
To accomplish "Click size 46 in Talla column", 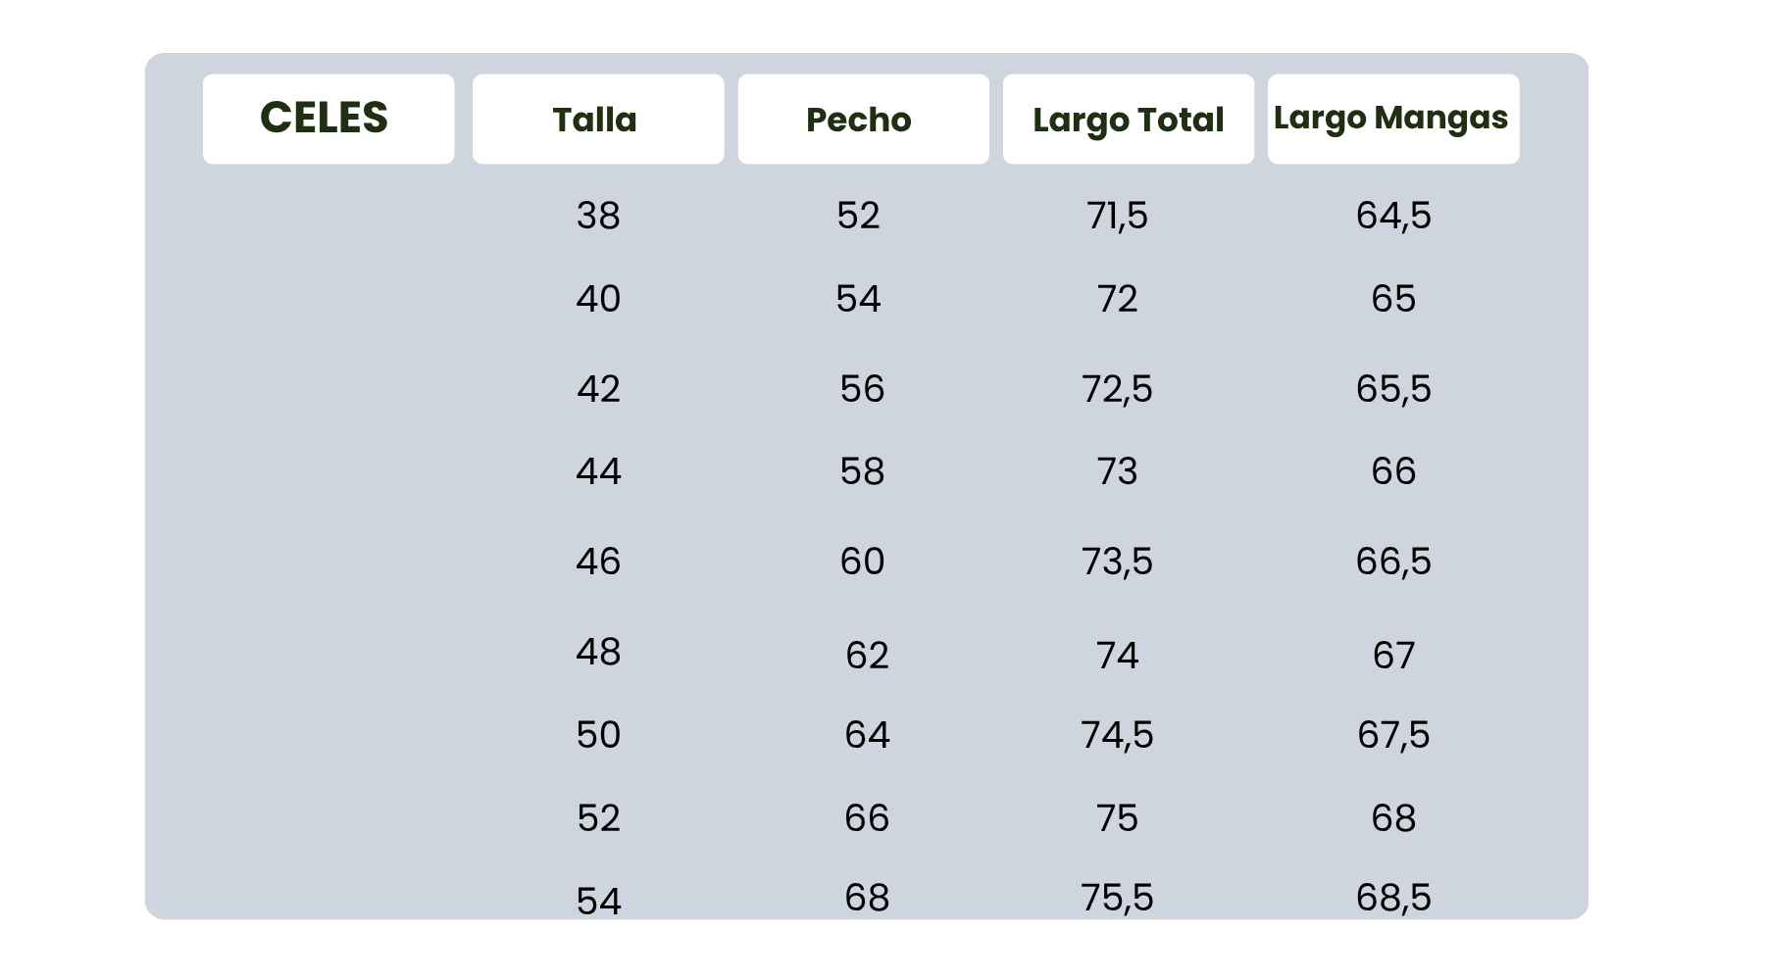I will coord(598,562).
